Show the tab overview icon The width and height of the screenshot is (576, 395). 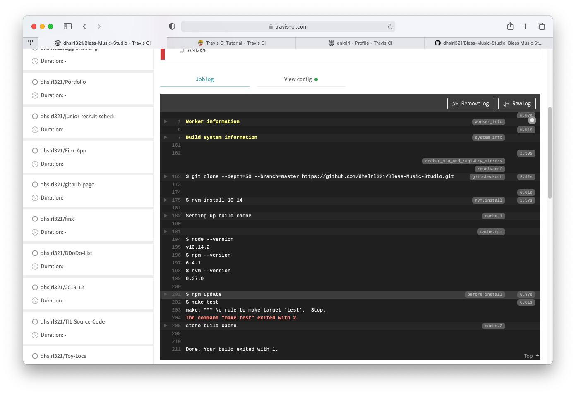(x=541, y=26)
